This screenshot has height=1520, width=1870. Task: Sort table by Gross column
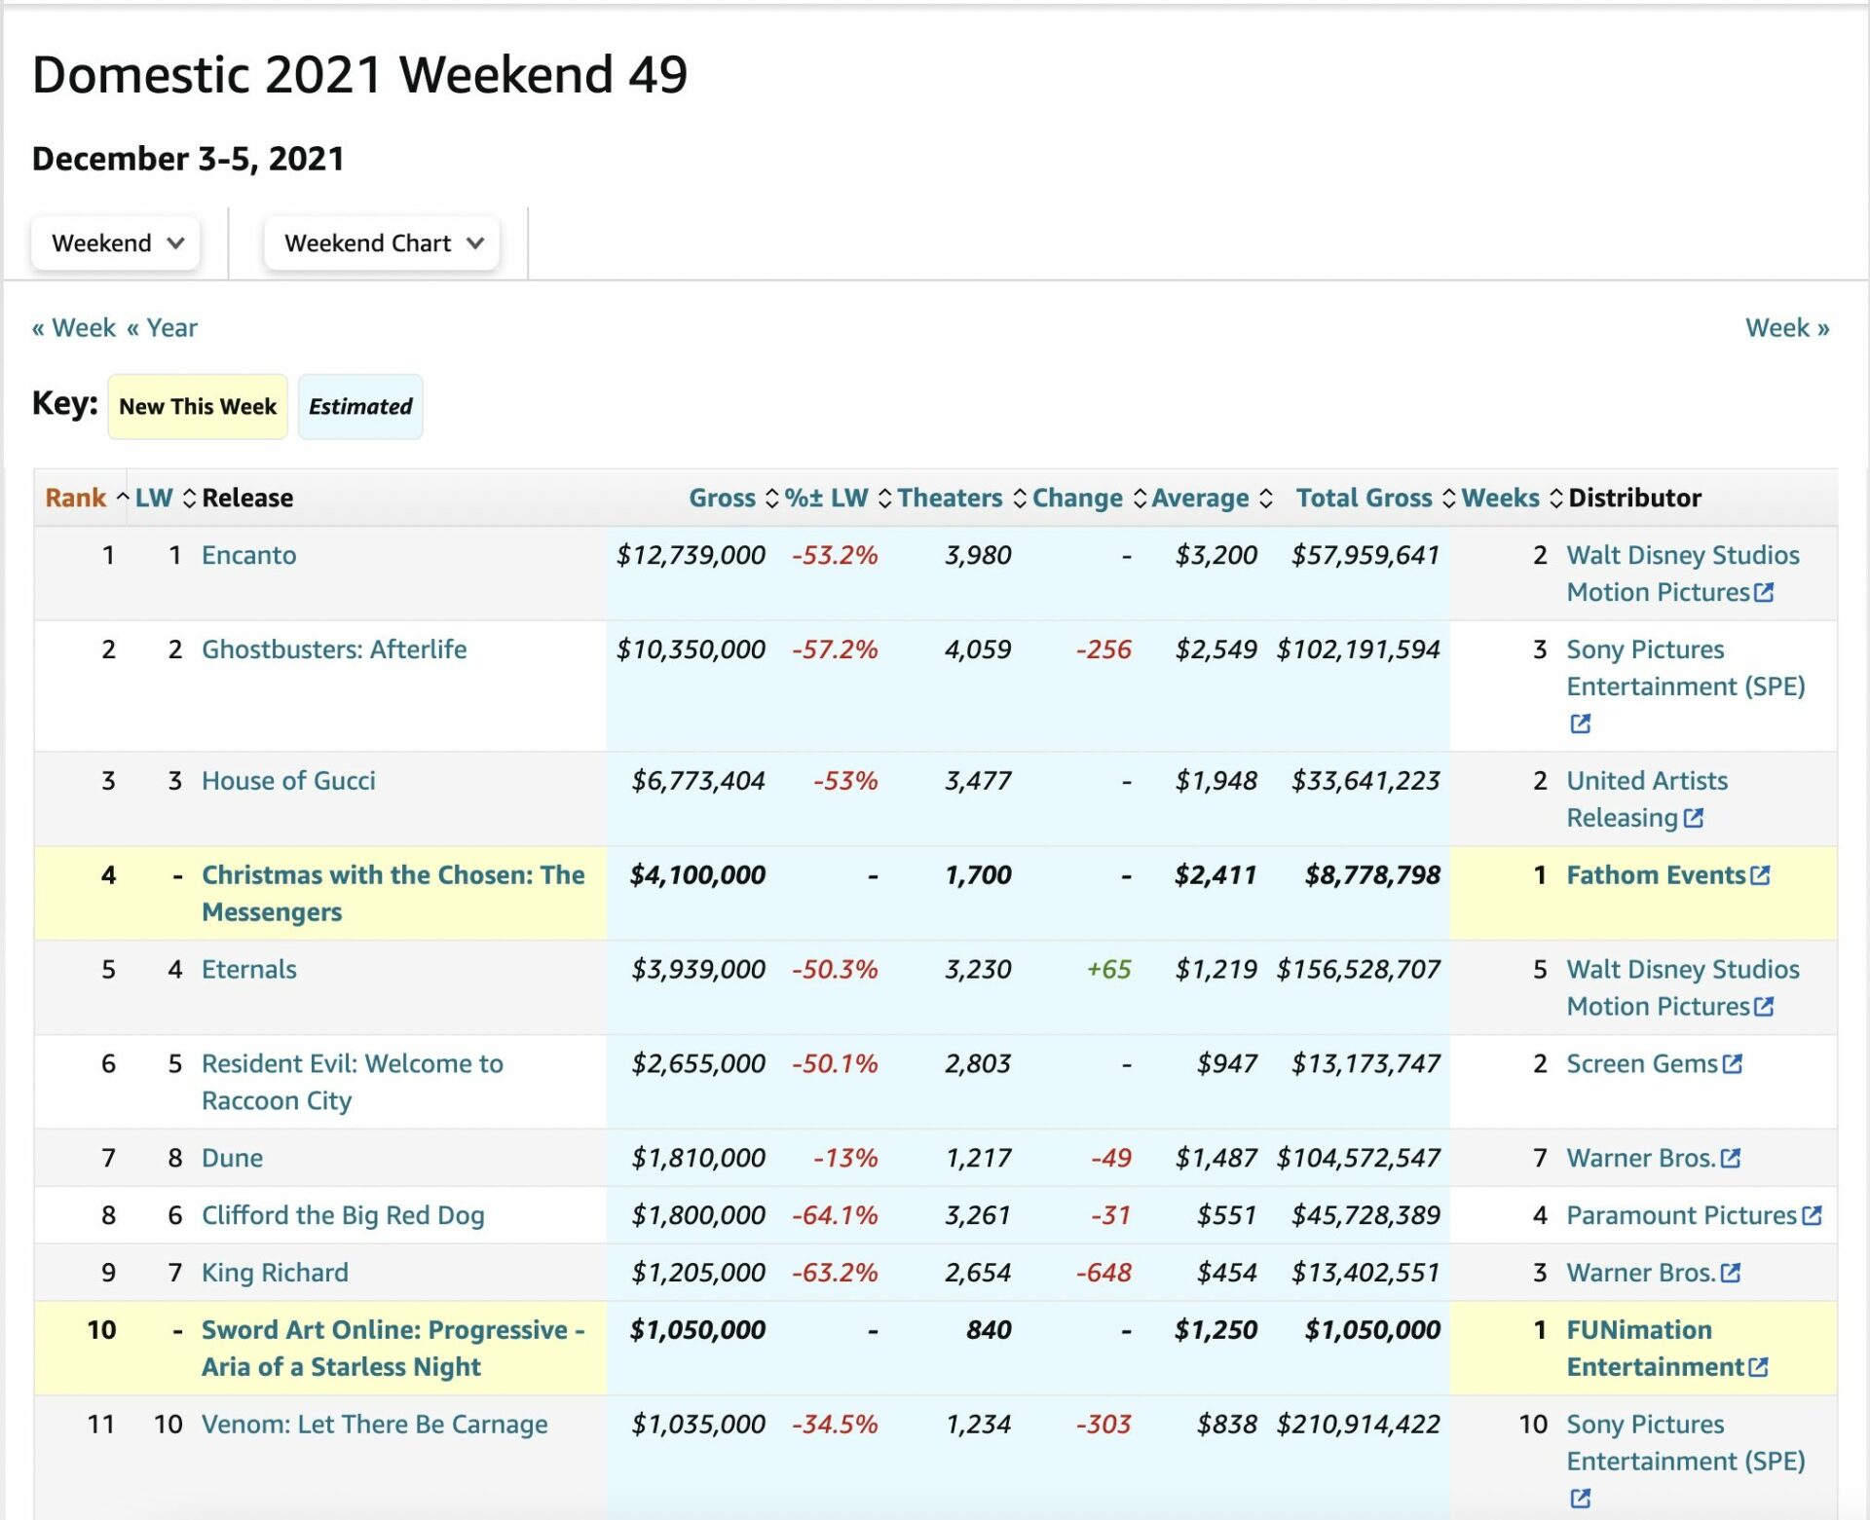coord(733,498)
